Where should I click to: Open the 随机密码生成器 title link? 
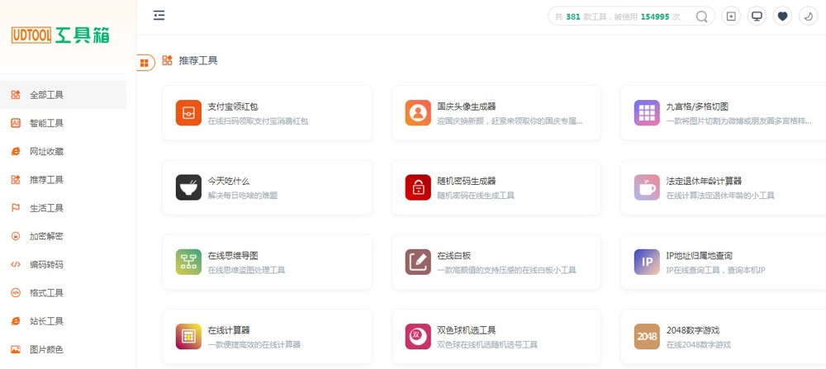467,181
